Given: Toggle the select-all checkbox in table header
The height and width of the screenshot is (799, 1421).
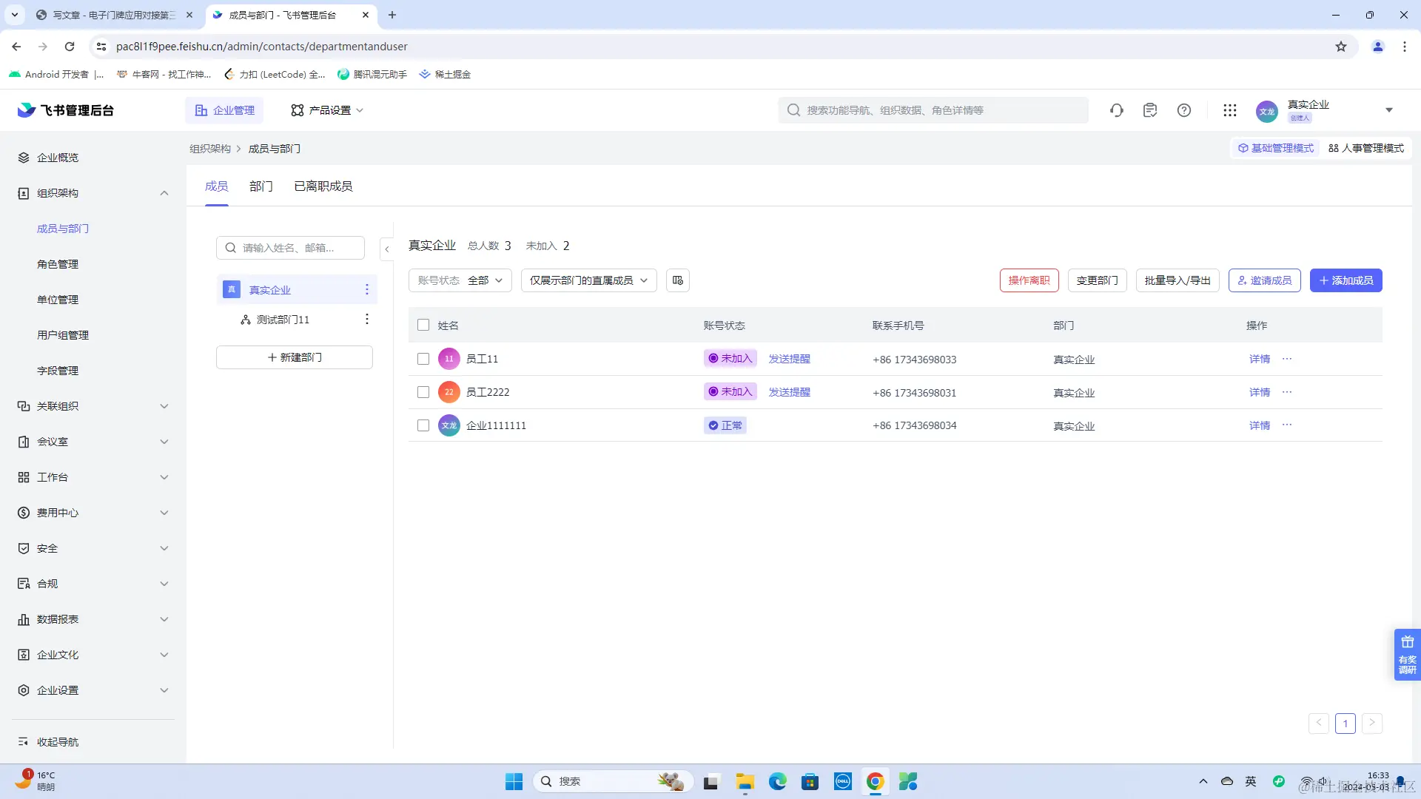Looking at the screenshot, I should [423, 325].
